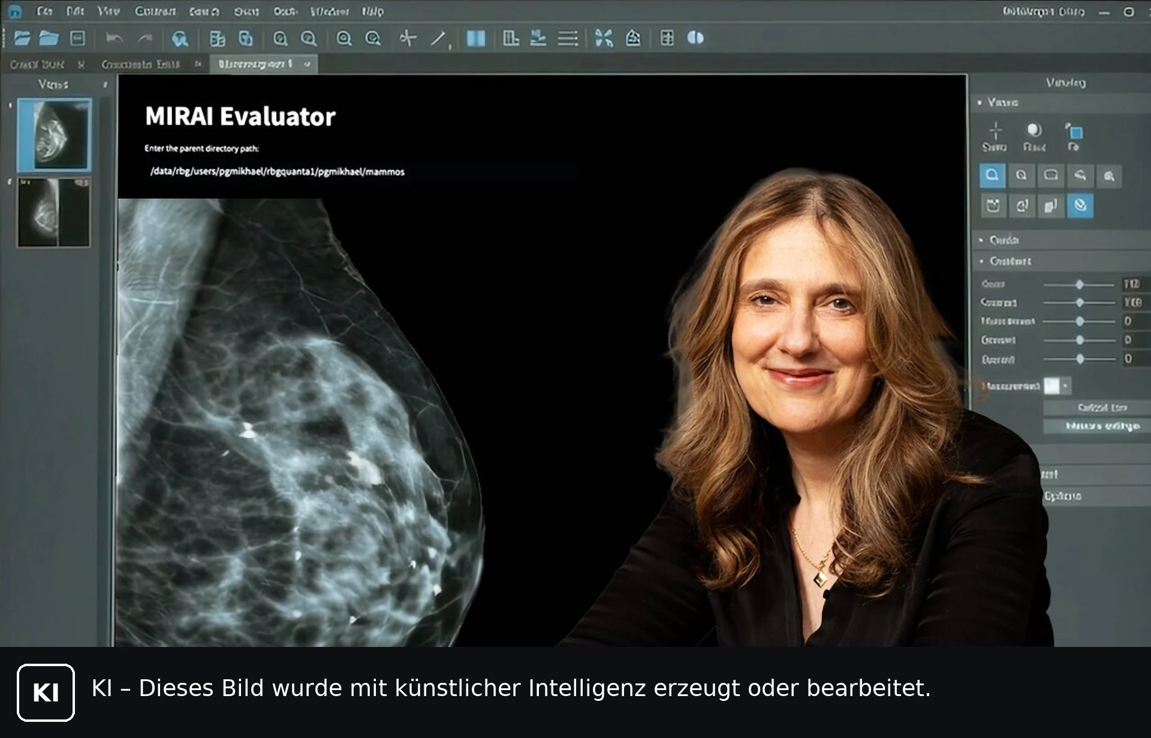Open the dropdown arrow on the active tab
The width and height of the screenshot is (1151, 738).
coord(308,64)
